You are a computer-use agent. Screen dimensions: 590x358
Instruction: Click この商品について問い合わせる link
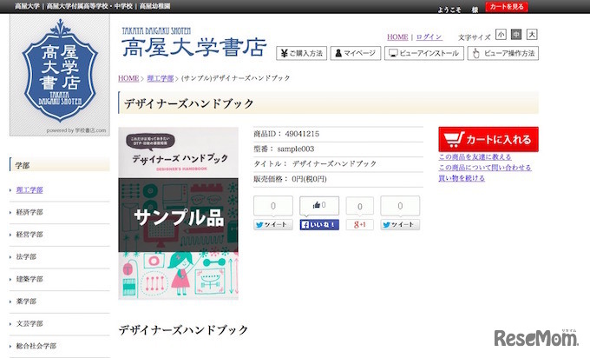pos(485,168)
